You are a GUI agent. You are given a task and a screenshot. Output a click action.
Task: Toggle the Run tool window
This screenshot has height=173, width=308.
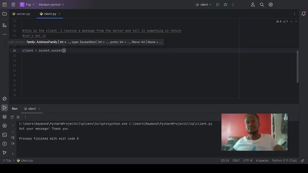click(4, 108)
